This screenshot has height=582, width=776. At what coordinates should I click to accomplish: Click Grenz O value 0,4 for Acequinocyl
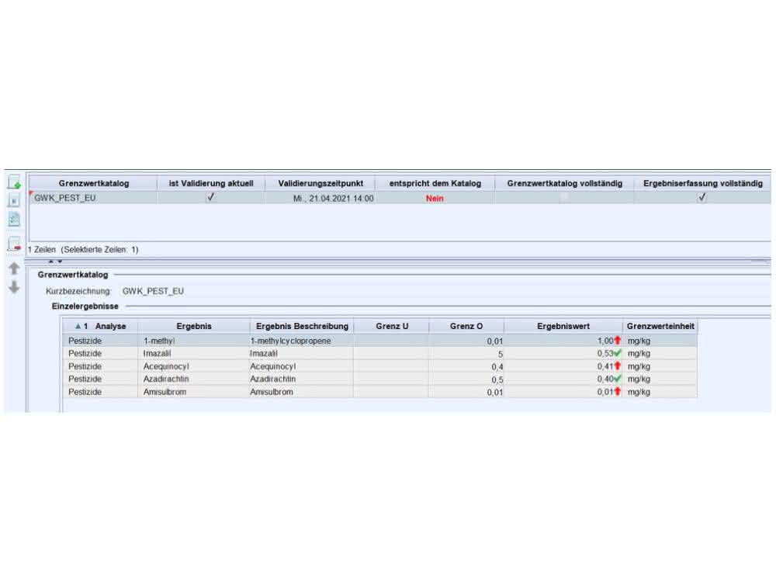click(466, 367)
